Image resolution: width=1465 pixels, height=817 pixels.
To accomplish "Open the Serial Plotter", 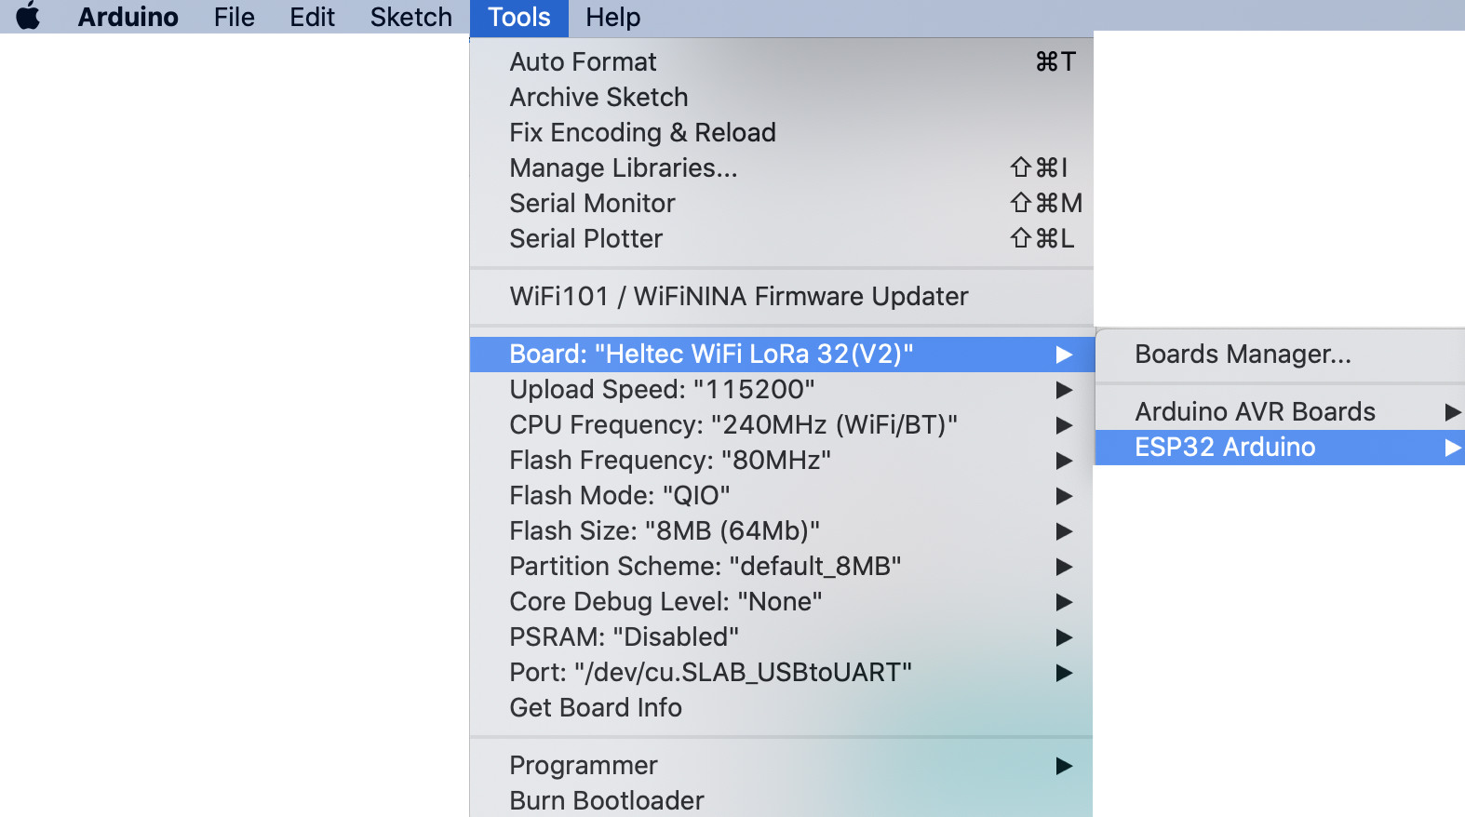I will pyautogui.click(x=585, y=238).
